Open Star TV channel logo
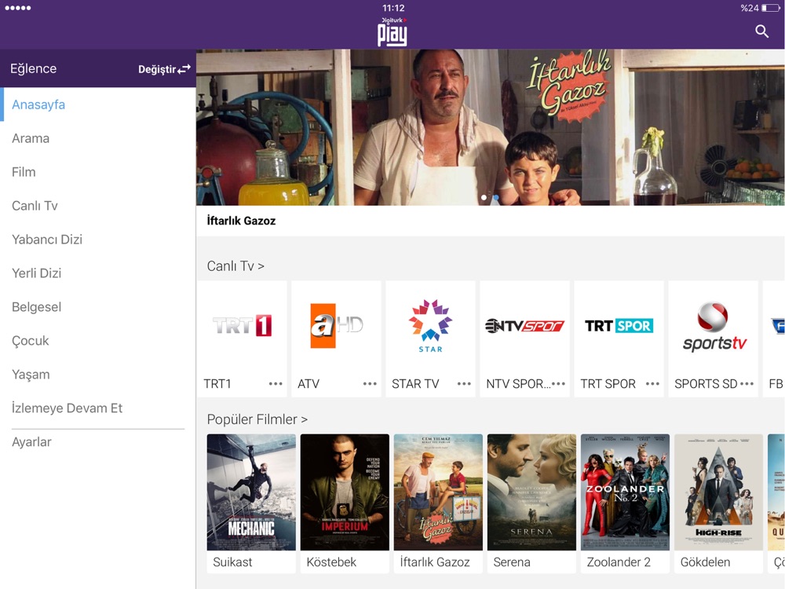This screenshot has height=589, width=785. pyautogui.click(x=430, y=326)
